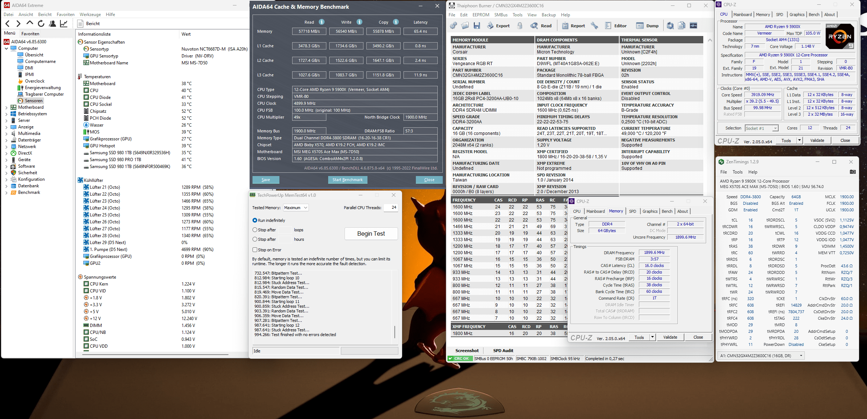Screen dimensions: 867x419
Task: Collapse the Computer tree node
Action: tap(6, 48)
